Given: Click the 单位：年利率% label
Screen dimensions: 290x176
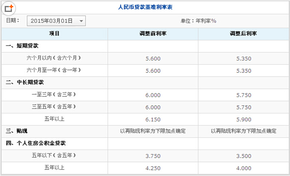Looking at the screenshot, I should click(198, 21).
